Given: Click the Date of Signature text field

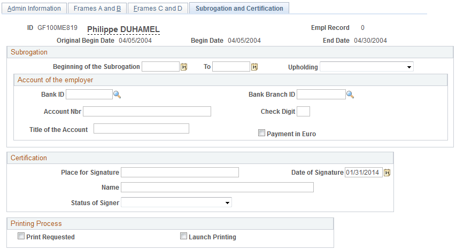Looking at the screenshot, I should tap(364, 173).
